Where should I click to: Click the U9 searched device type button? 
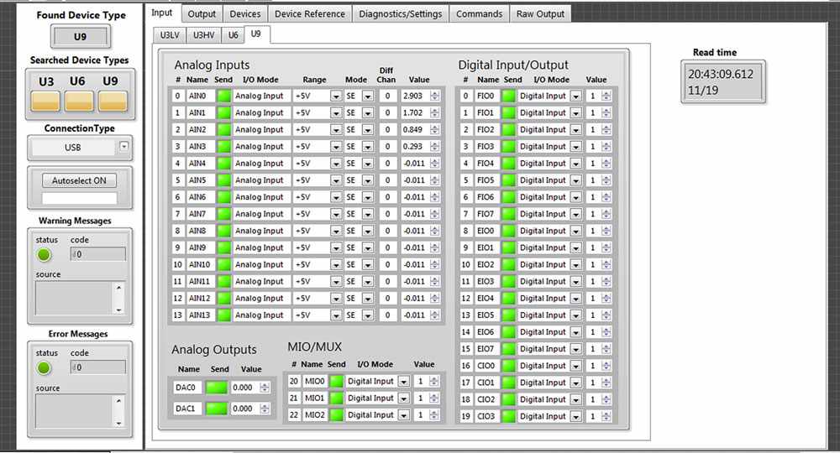[x=113, y=101]
